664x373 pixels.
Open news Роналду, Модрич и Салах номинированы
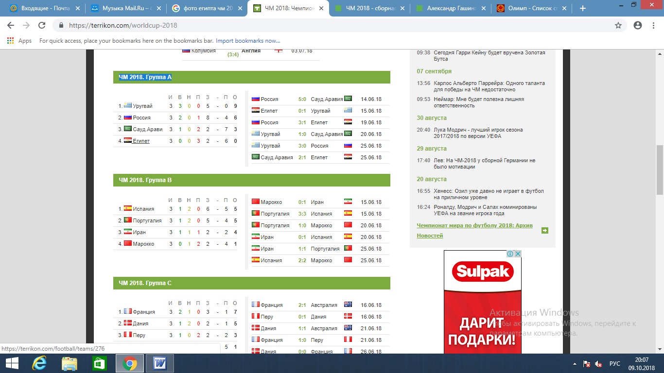[485, 210]
